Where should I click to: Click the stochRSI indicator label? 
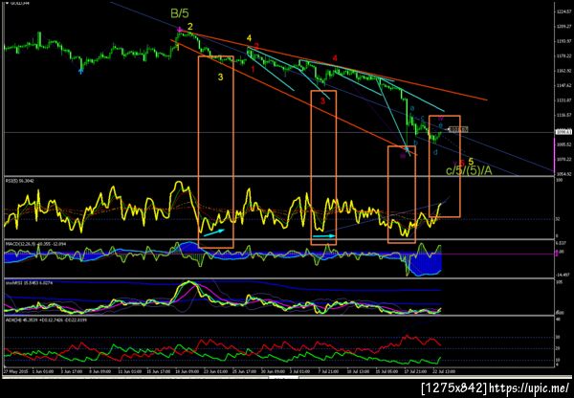(x=30, y=282)
